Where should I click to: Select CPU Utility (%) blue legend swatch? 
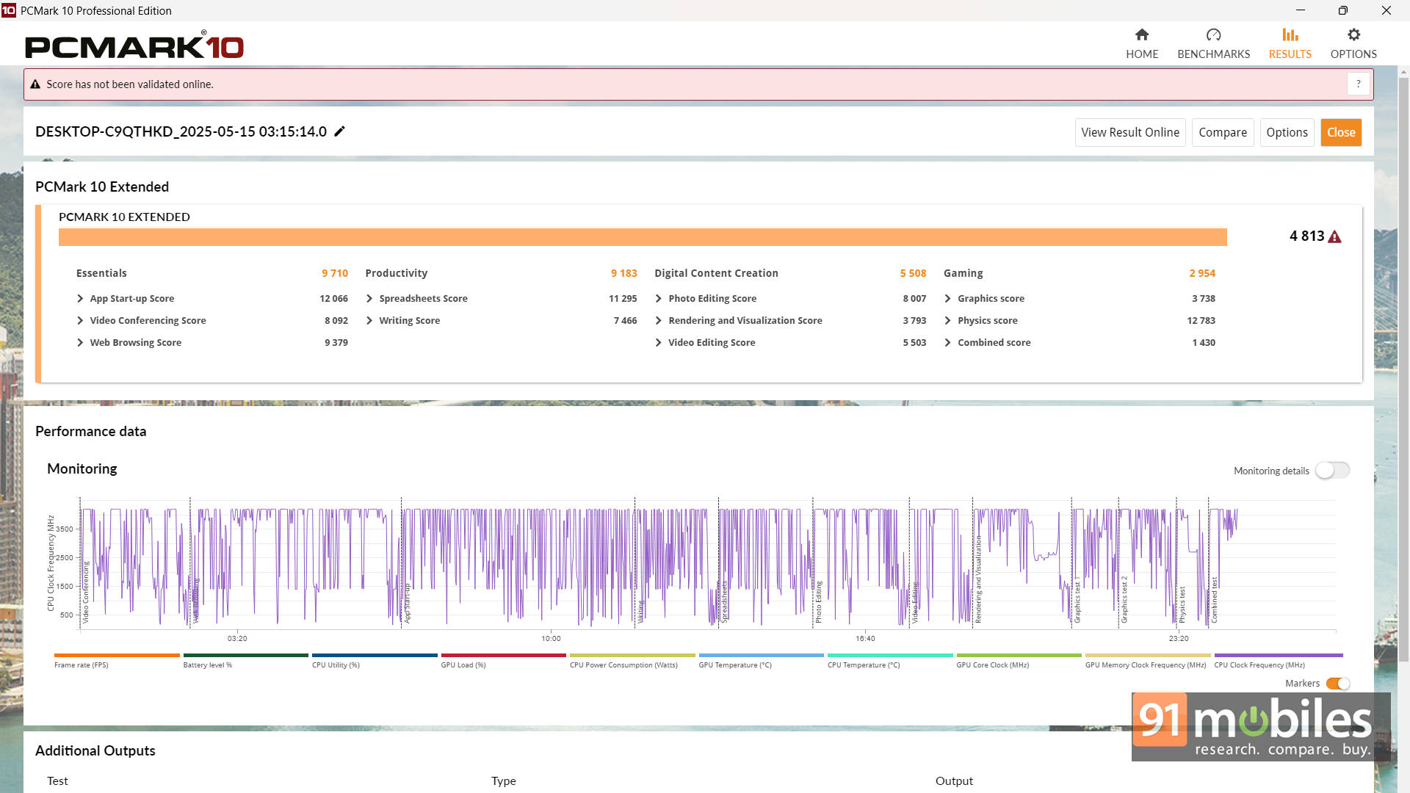point(375,655)
